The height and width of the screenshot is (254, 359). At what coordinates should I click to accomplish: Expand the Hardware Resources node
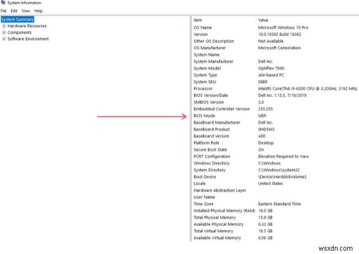pyautogui.click(x=4, y=26)
